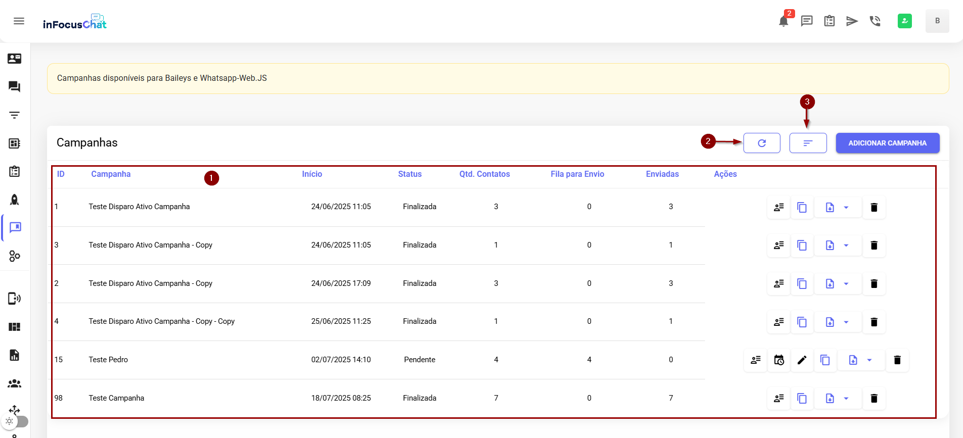The width and height of the screenshot is (963, 438).
Task: Refresh the campaigns list
Action: click(x=762, y=143)
